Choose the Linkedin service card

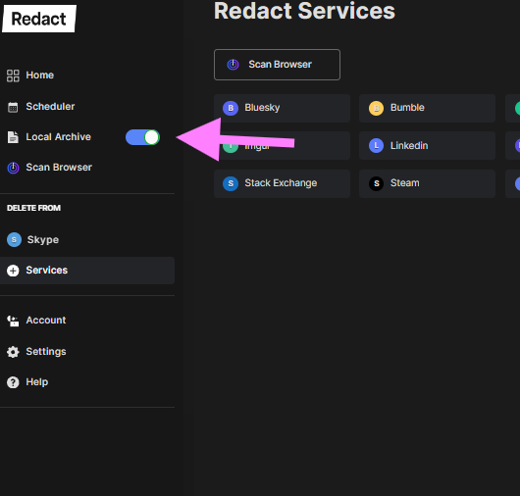pos(427,146)
